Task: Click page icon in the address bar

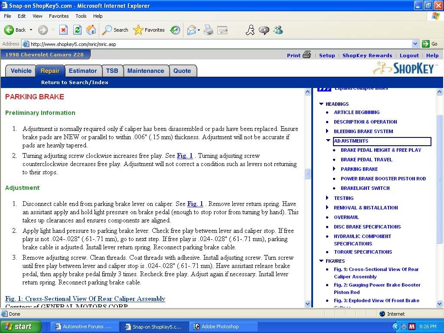Action: click(26, 44)
